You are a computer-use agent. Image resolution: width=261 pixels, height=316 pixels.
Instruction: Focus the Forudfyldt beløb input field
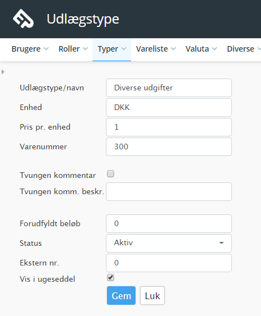(169, 223)
